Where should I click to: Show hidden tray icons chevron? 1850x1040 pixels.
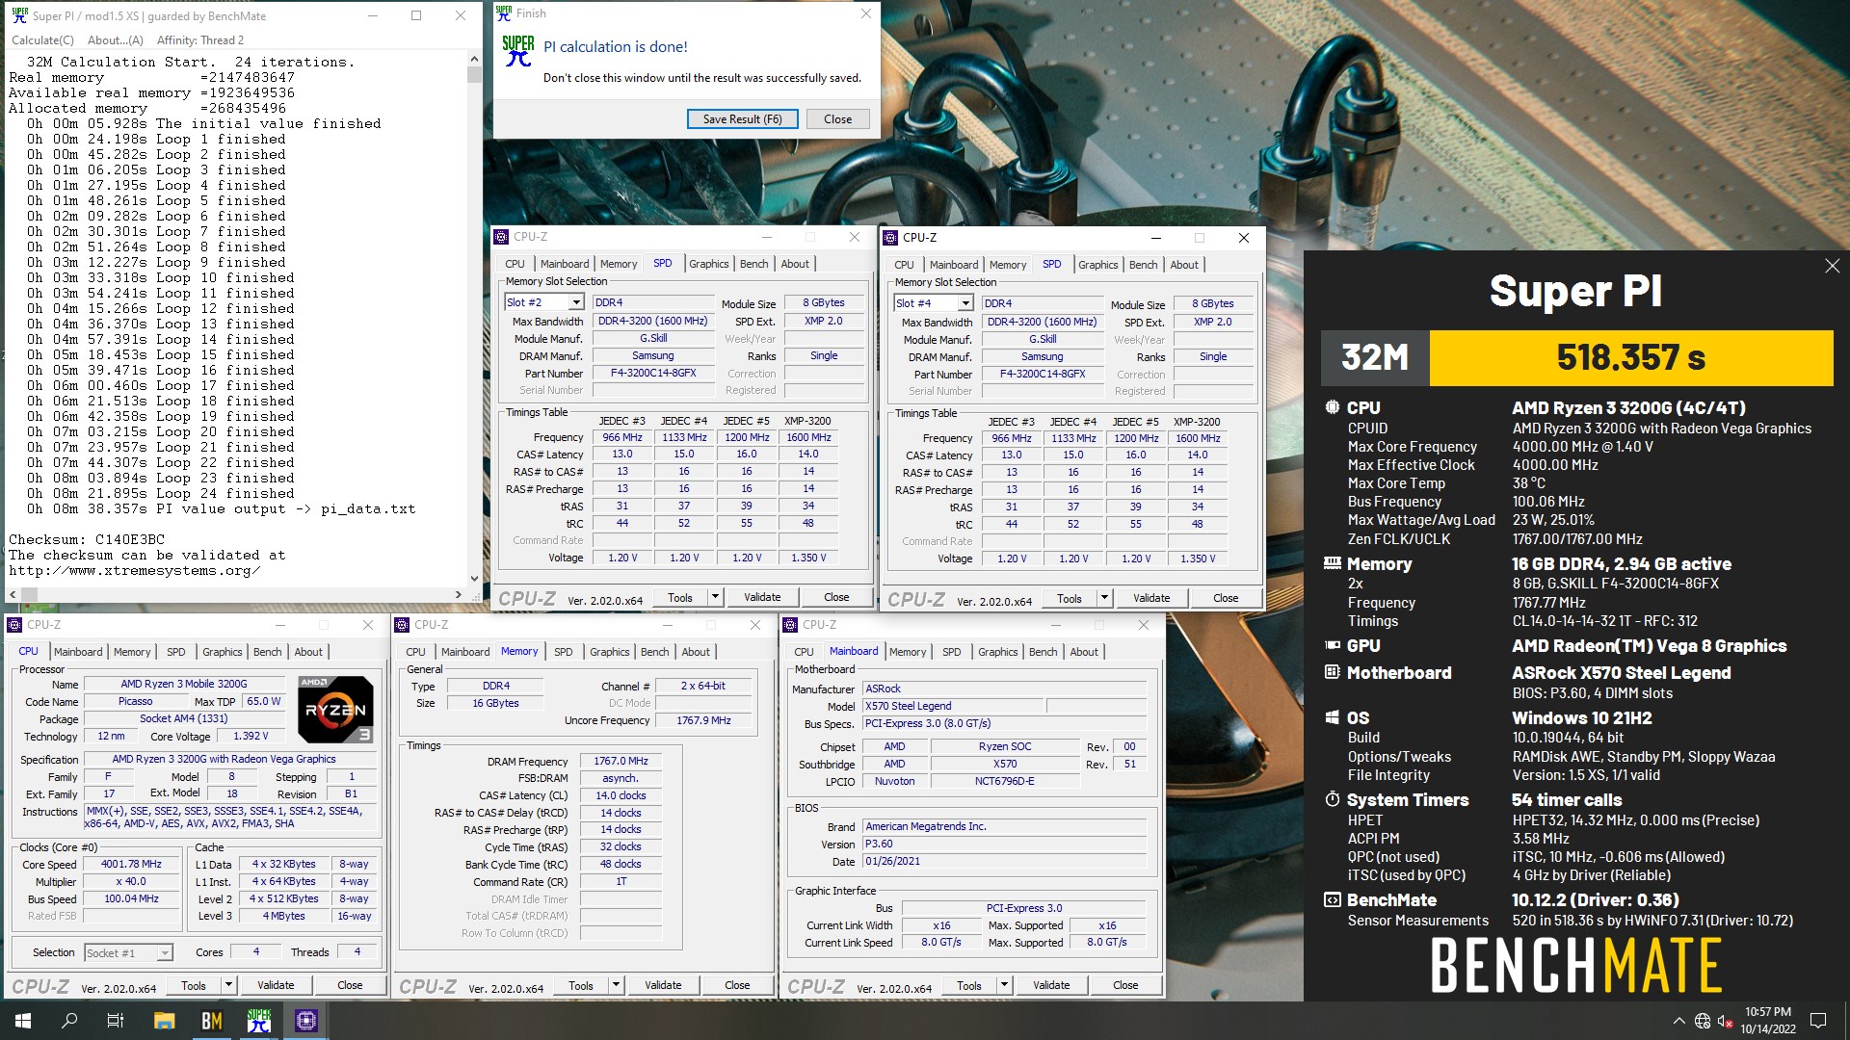(x=1678, y=1021)
